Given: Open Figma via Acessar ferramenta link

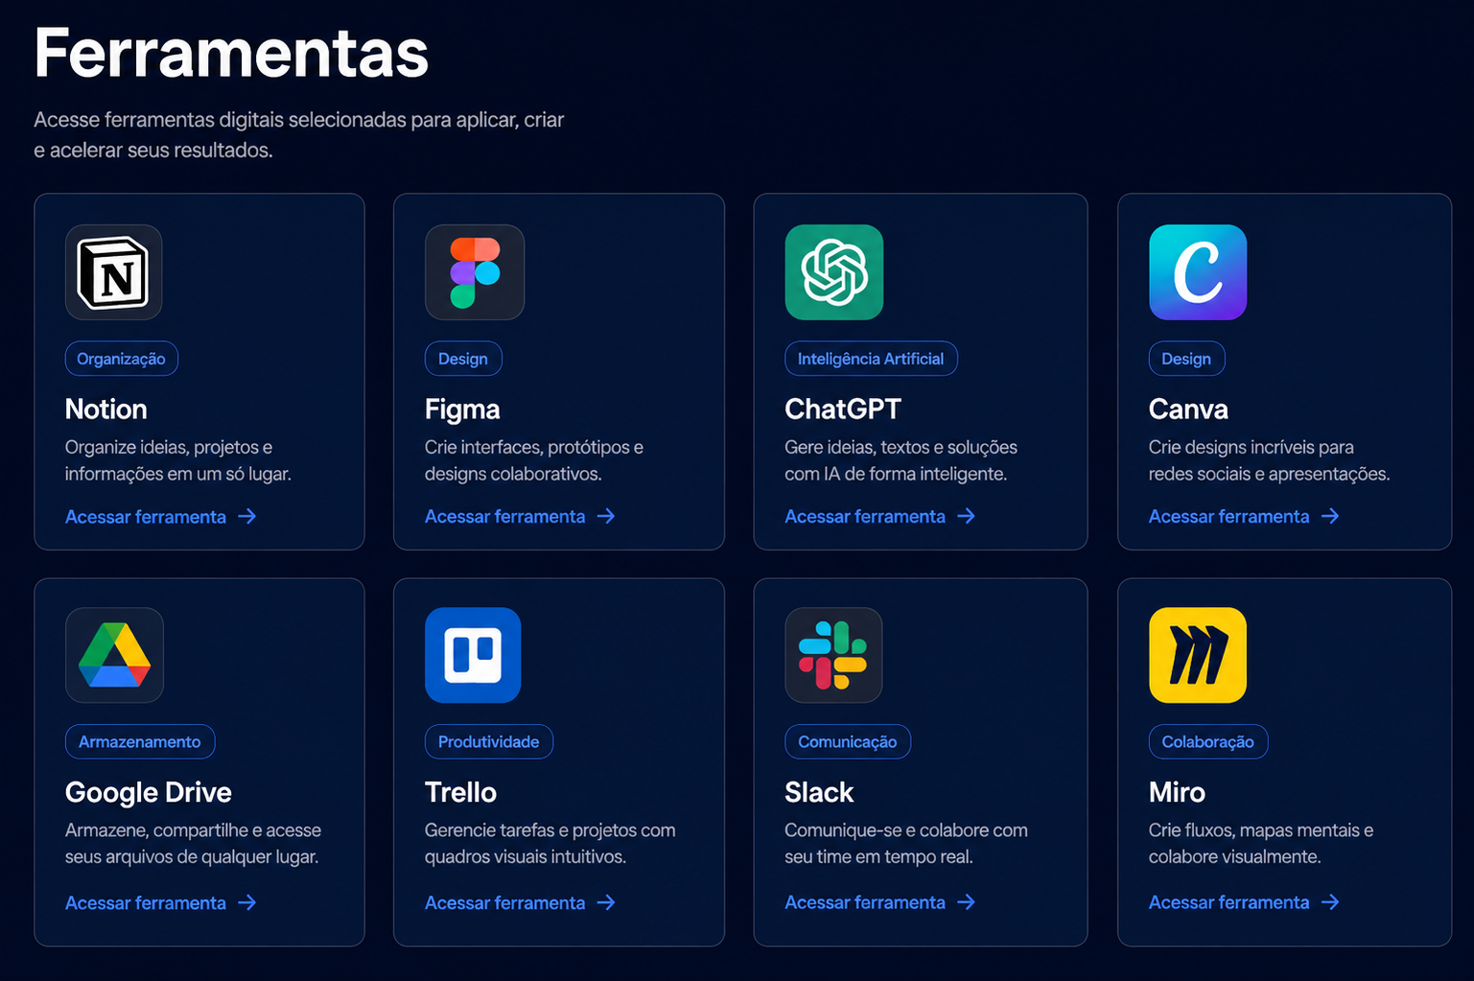Looking at the screenshot, I should (521, 516).
